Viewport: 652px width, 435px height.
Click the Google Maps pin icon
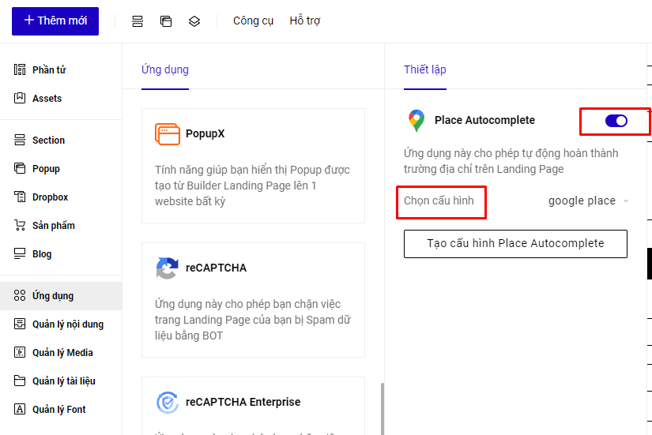coord(416,121)
